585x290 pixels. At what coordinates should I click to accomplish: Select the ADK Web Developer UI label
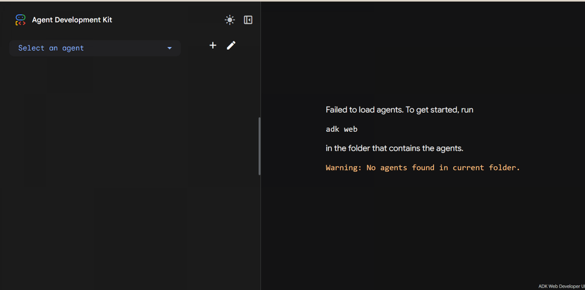point(560,286)
